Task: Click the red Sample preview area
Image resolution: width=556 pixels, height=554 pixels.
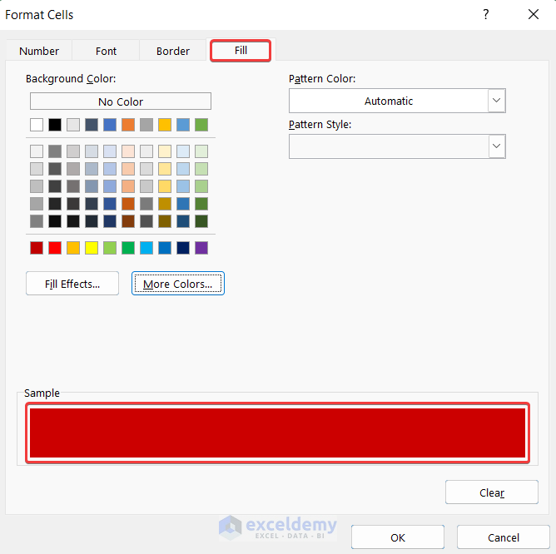Action: (x=277, y=433)
